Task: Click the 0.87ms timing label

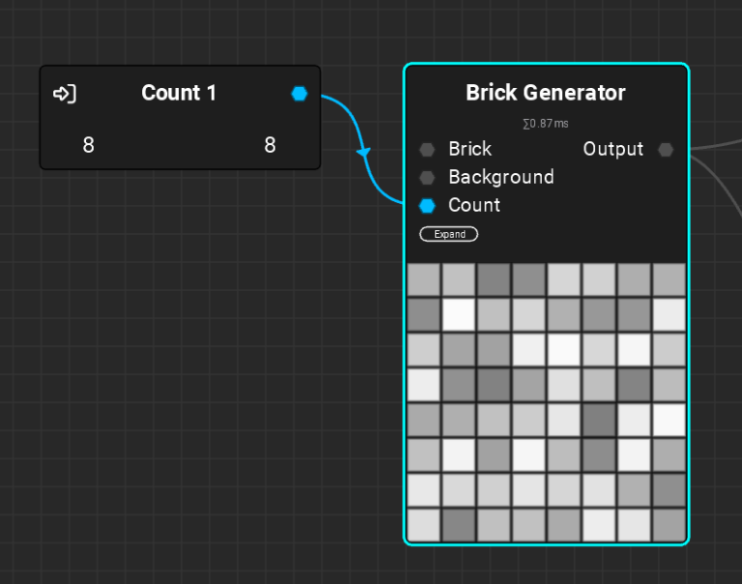Action: [x=546, y=124]
